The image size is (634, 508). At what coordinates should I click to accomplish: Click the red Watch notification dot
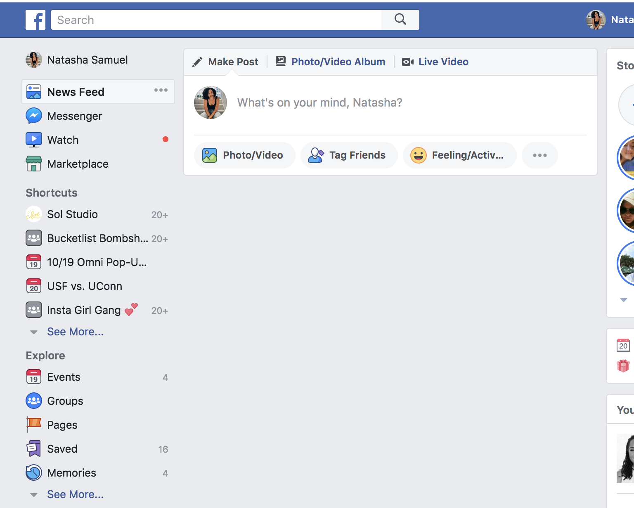[x=166, y=139]
